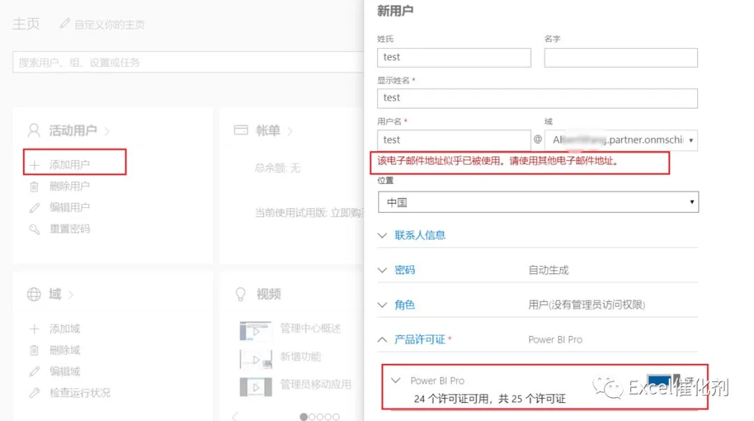Click the 姓氏 input field

[x=454, y=57]
